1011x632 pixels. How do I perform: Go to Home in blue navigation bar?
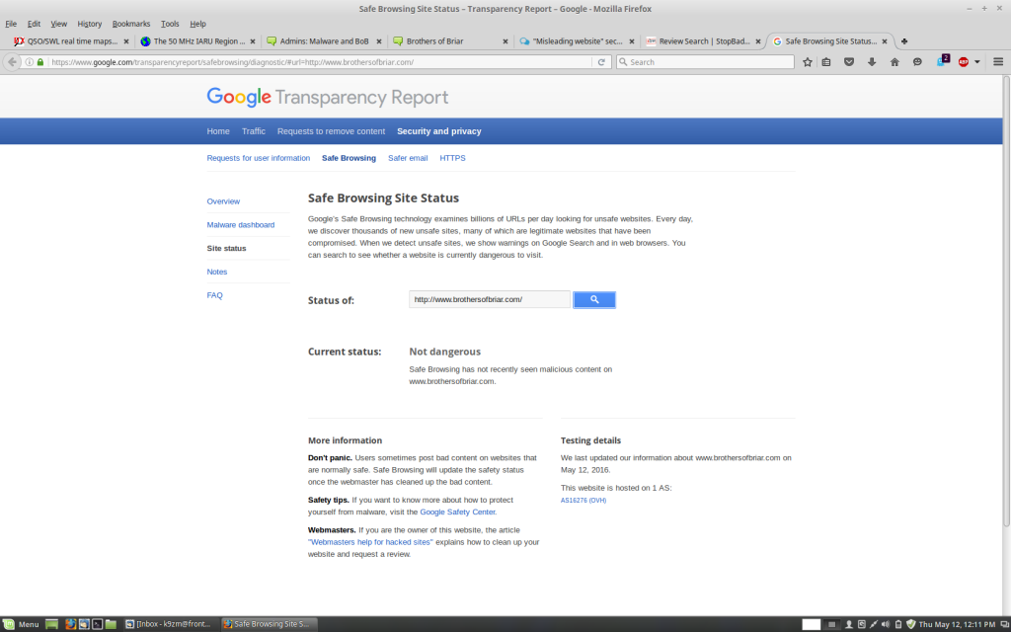[x=218, y=131]
